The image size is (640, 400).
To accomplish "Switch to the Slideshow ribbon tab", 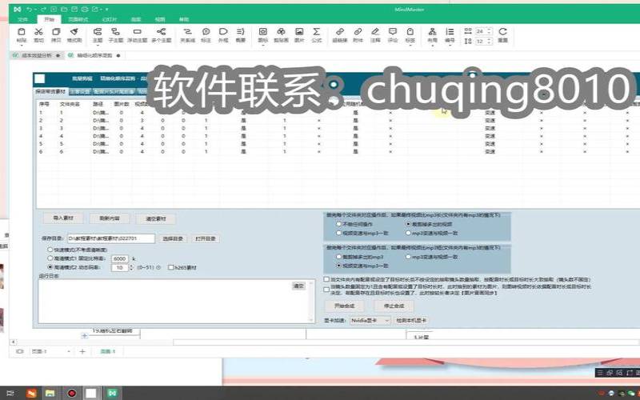I will point(110,19).
